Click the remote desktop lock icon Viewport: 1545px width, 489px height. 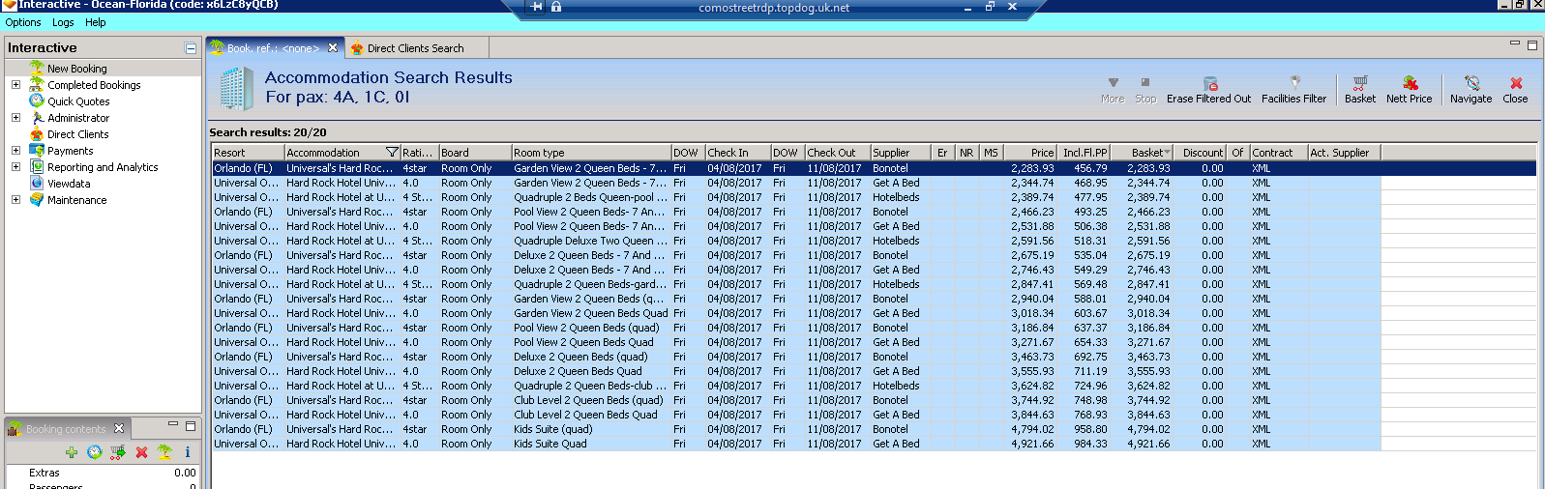tap(556, 7)
